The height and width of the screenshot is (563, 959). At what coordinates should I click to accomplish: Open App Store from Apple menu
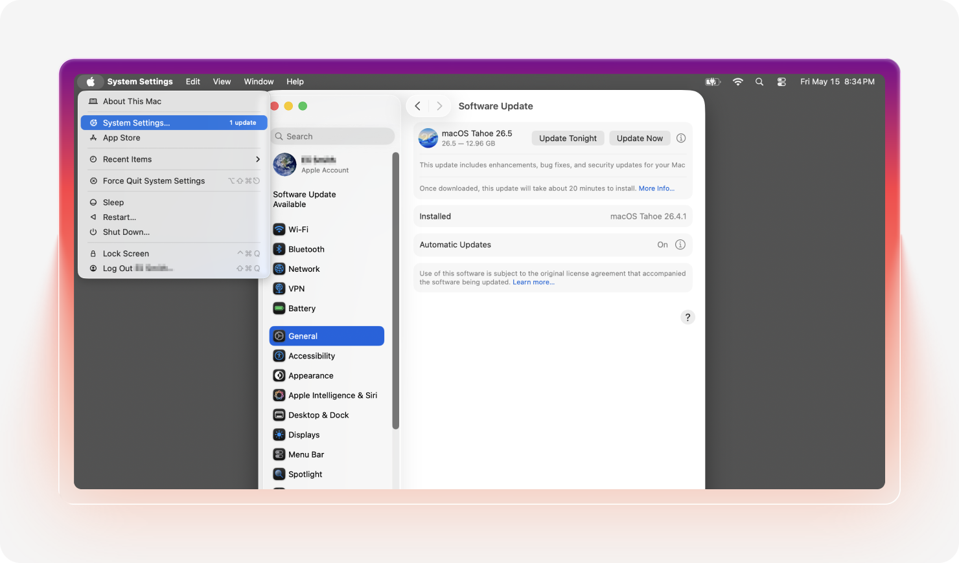click(174, 138)
